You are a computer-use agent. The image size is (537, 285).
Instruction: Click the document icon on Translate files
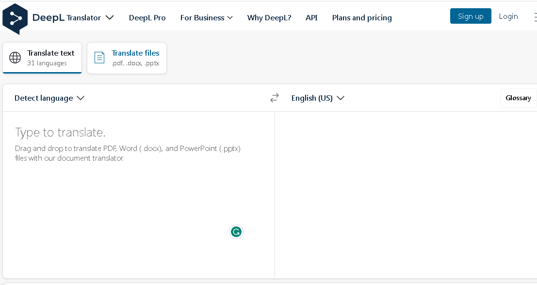pyautogui.click(x=99, y=58)
